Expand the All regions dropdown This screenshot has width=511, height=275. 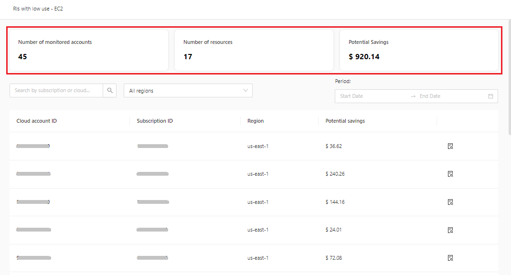click(188, 91)
